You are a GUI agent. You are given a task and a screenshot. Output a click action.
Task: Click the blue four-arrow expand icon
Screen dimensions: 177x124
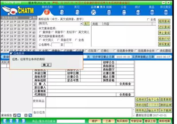[30, 115]
